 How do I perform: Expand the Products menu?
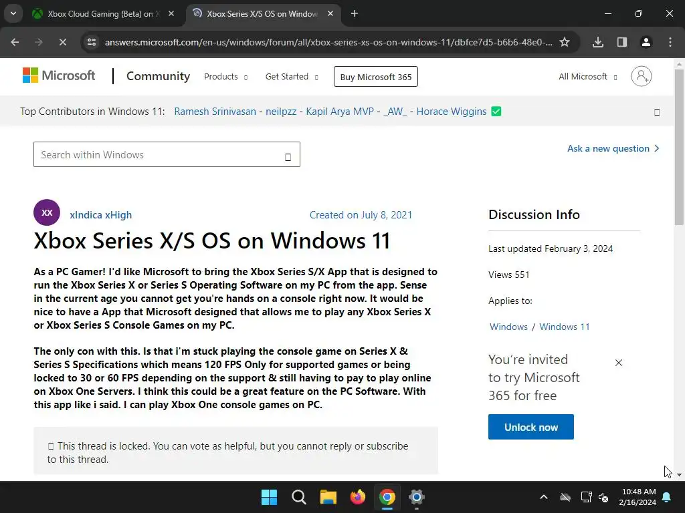click(x=226, y=76)
